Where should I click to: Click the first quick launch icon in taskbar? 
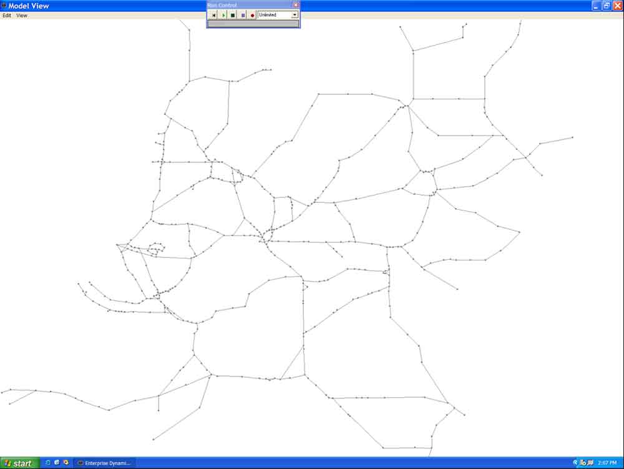pos(47,463)
